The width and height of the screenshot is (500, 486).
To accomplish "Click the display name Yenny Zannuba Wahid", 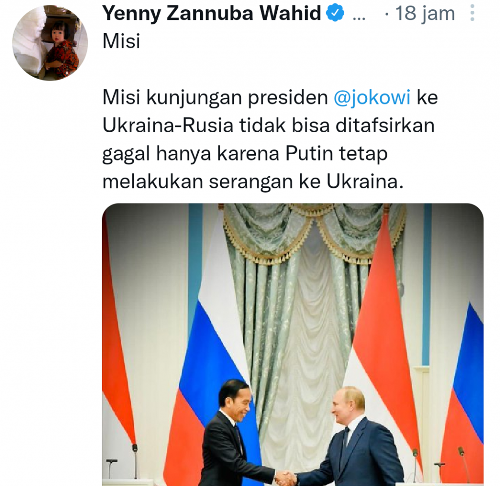I will (x=211, y=14).
